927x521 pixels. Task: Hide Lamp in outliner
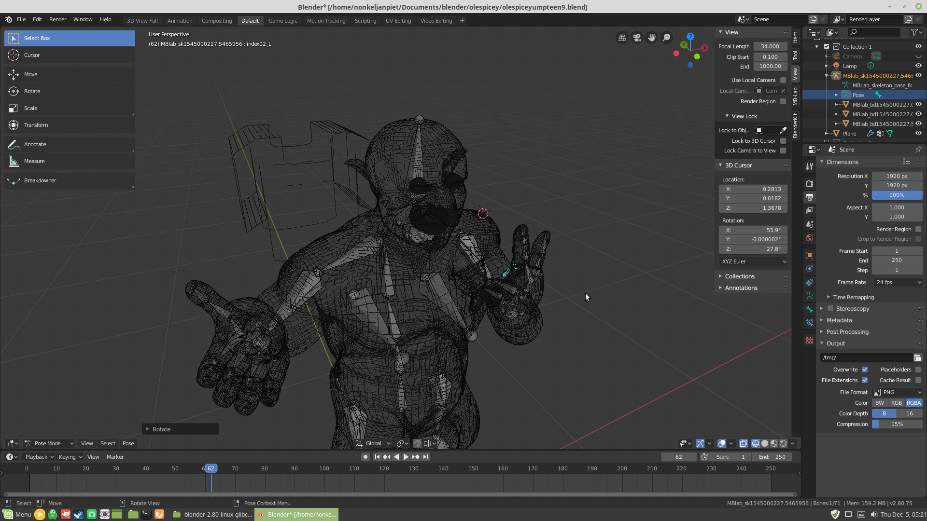click(918, 66)
